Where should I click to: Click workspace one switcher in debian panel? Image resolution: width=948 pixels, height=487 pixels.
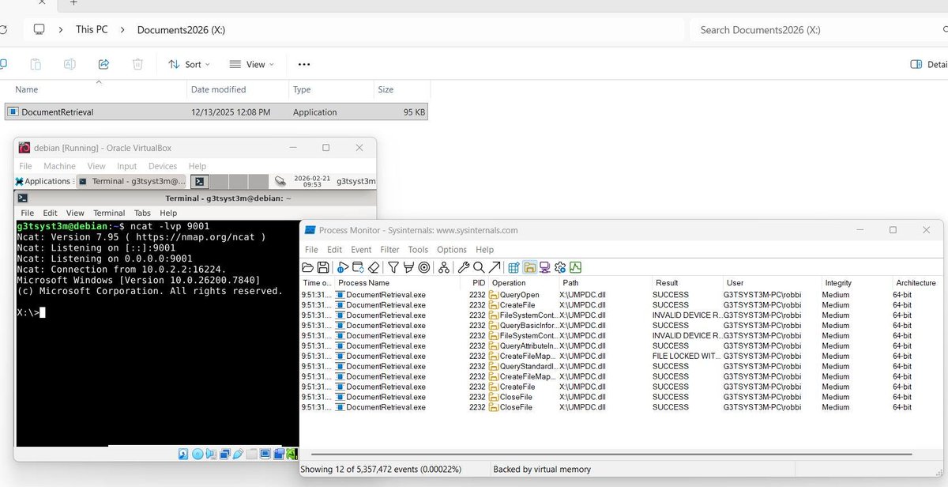(201, 181)
